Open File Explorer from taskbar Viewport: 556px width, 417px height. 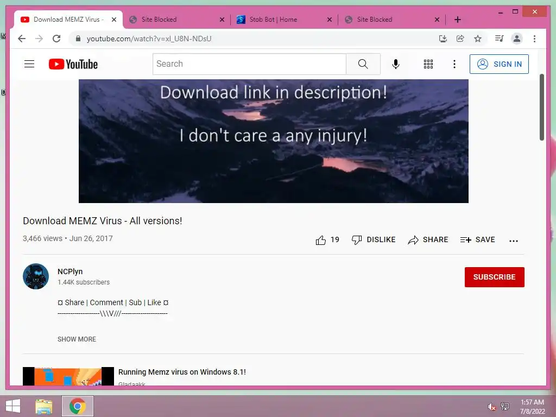44,406
